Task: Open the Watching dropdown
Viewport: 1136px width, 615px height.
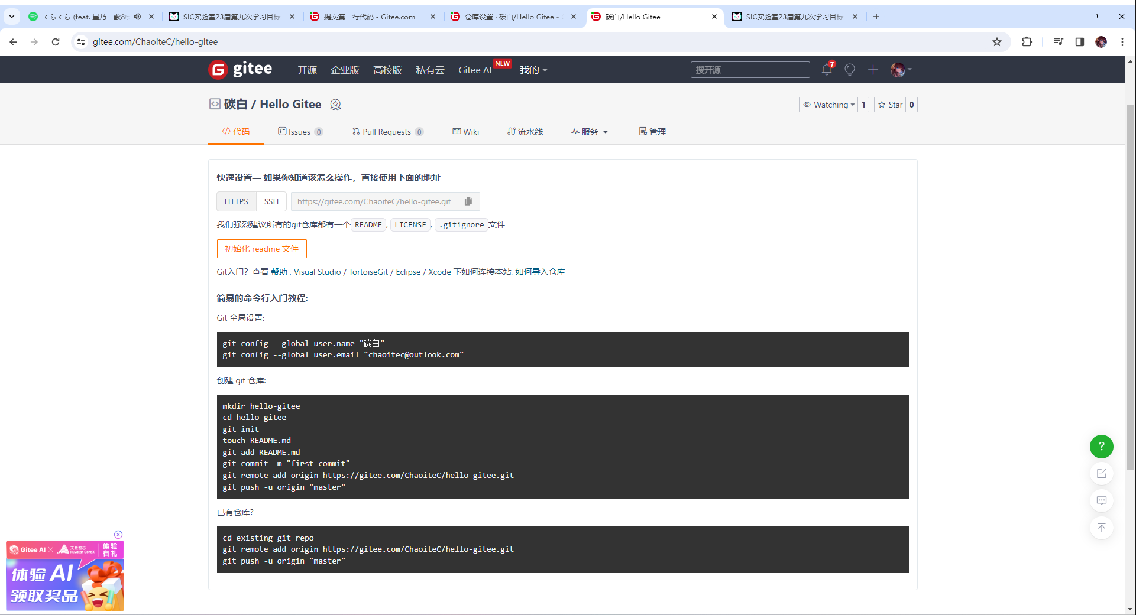Action: 828,105
